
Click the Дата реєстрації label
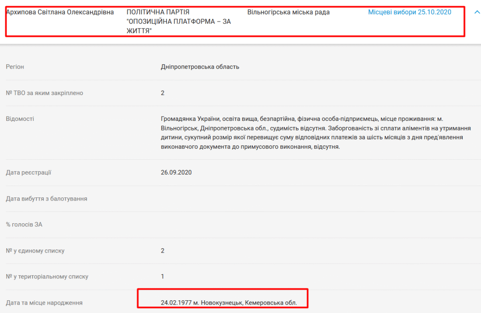[x=28, y=172]
